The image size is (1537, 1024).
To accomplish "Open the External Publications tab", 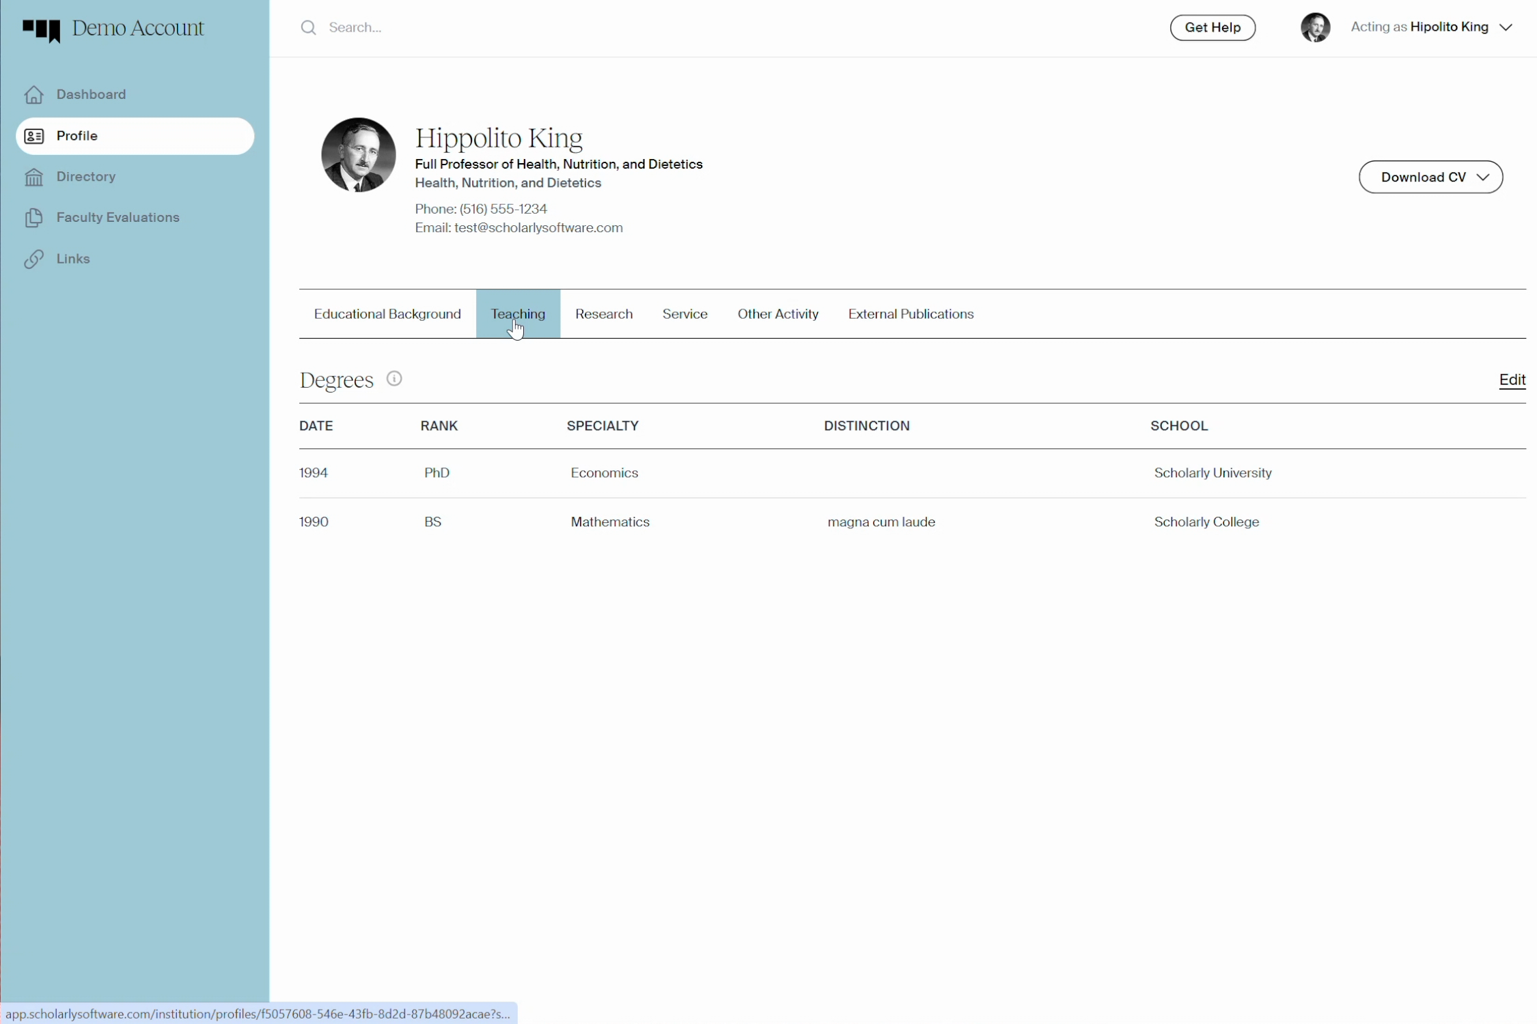I will 911,314.
